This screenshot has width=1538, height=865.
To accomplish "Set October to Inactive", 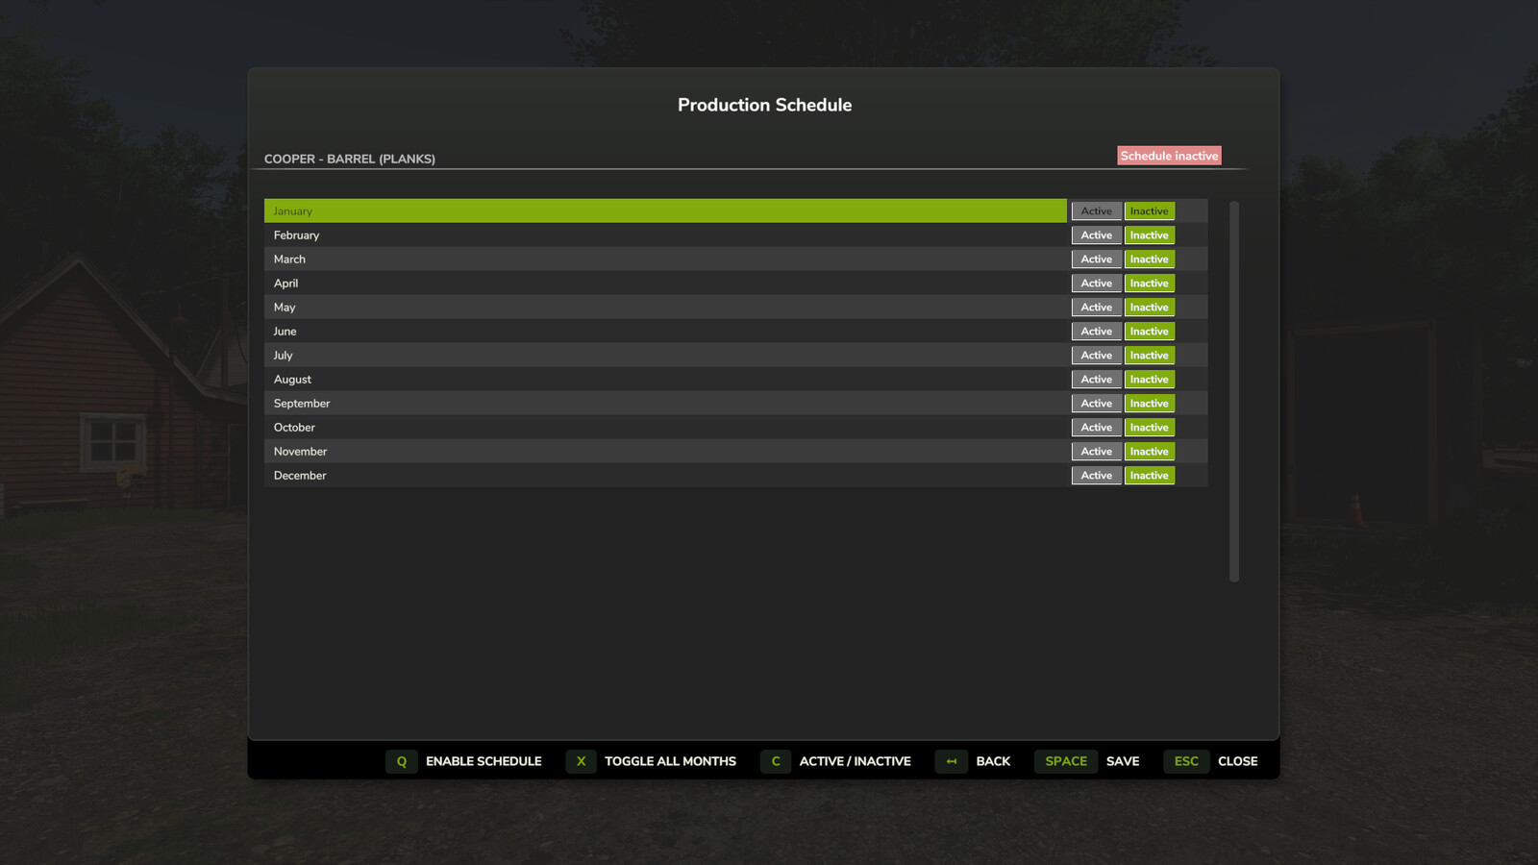I will click(1150, 428).
